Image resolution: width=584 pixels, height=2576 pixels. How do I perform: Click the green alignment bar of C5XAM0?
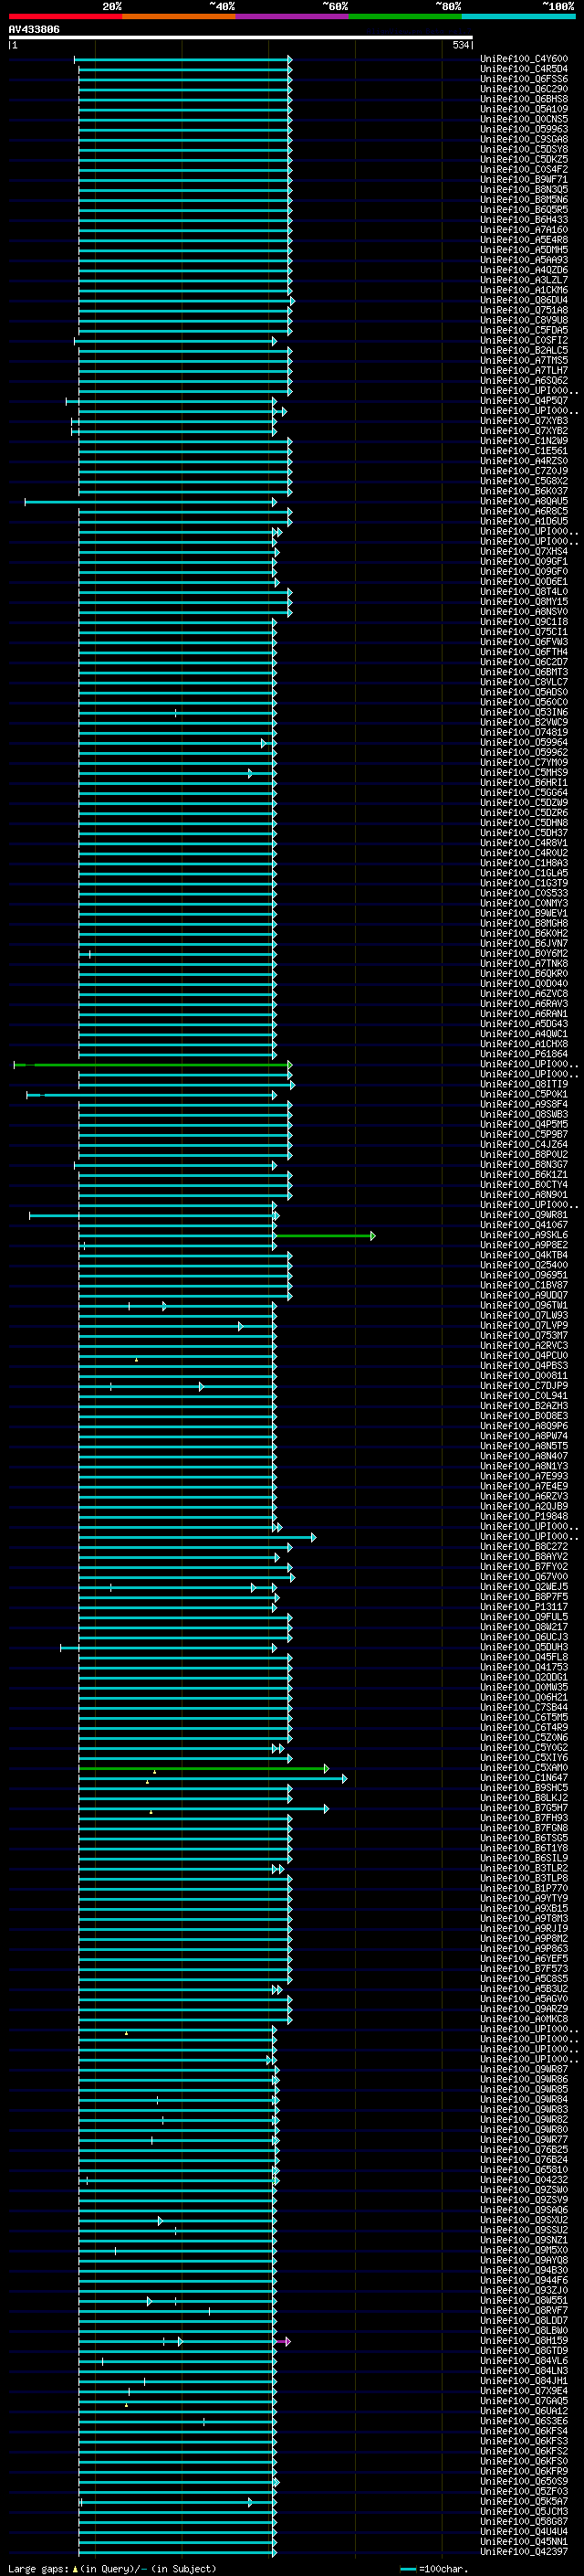point(203,1769)
